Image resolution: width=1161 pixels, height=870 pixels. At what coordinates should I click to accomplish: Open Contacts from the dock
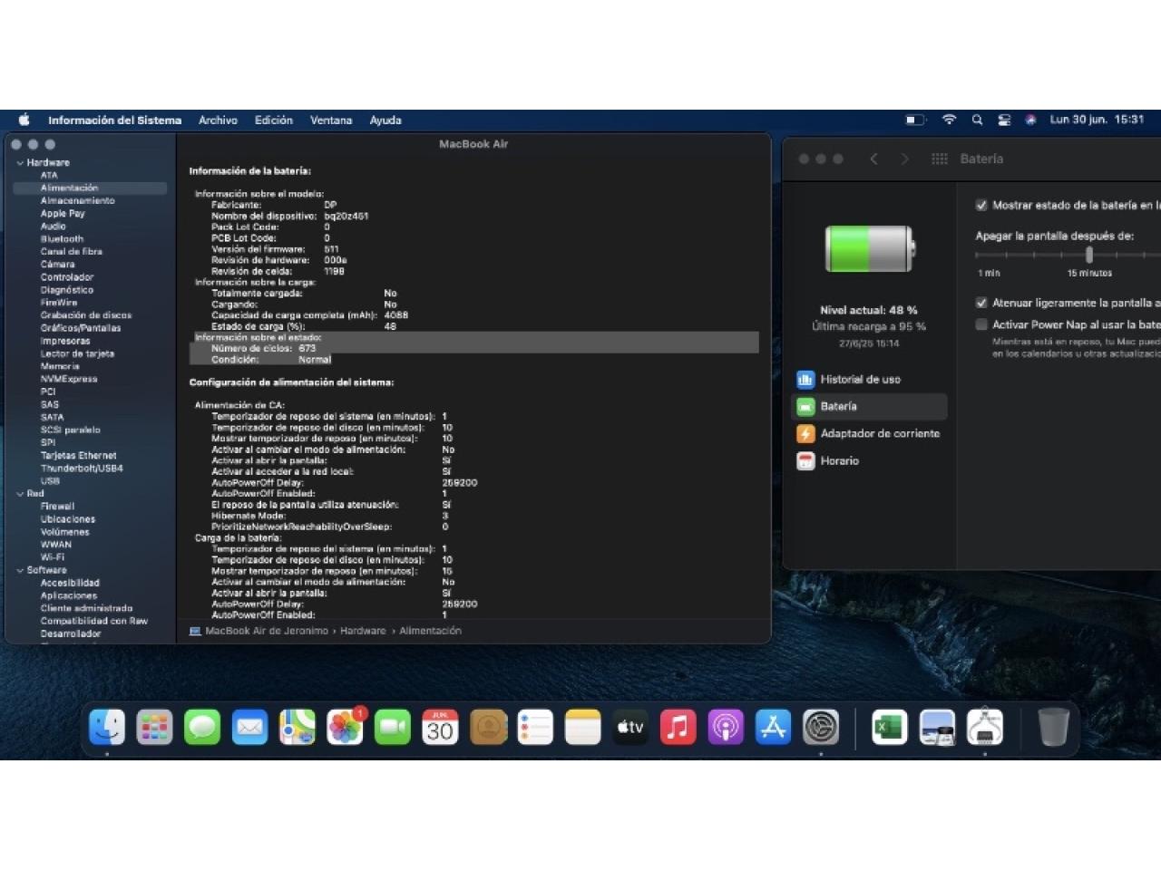point(488,727)
